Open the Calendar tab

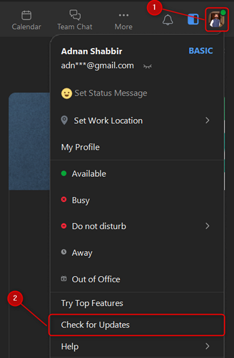(26, 20)
